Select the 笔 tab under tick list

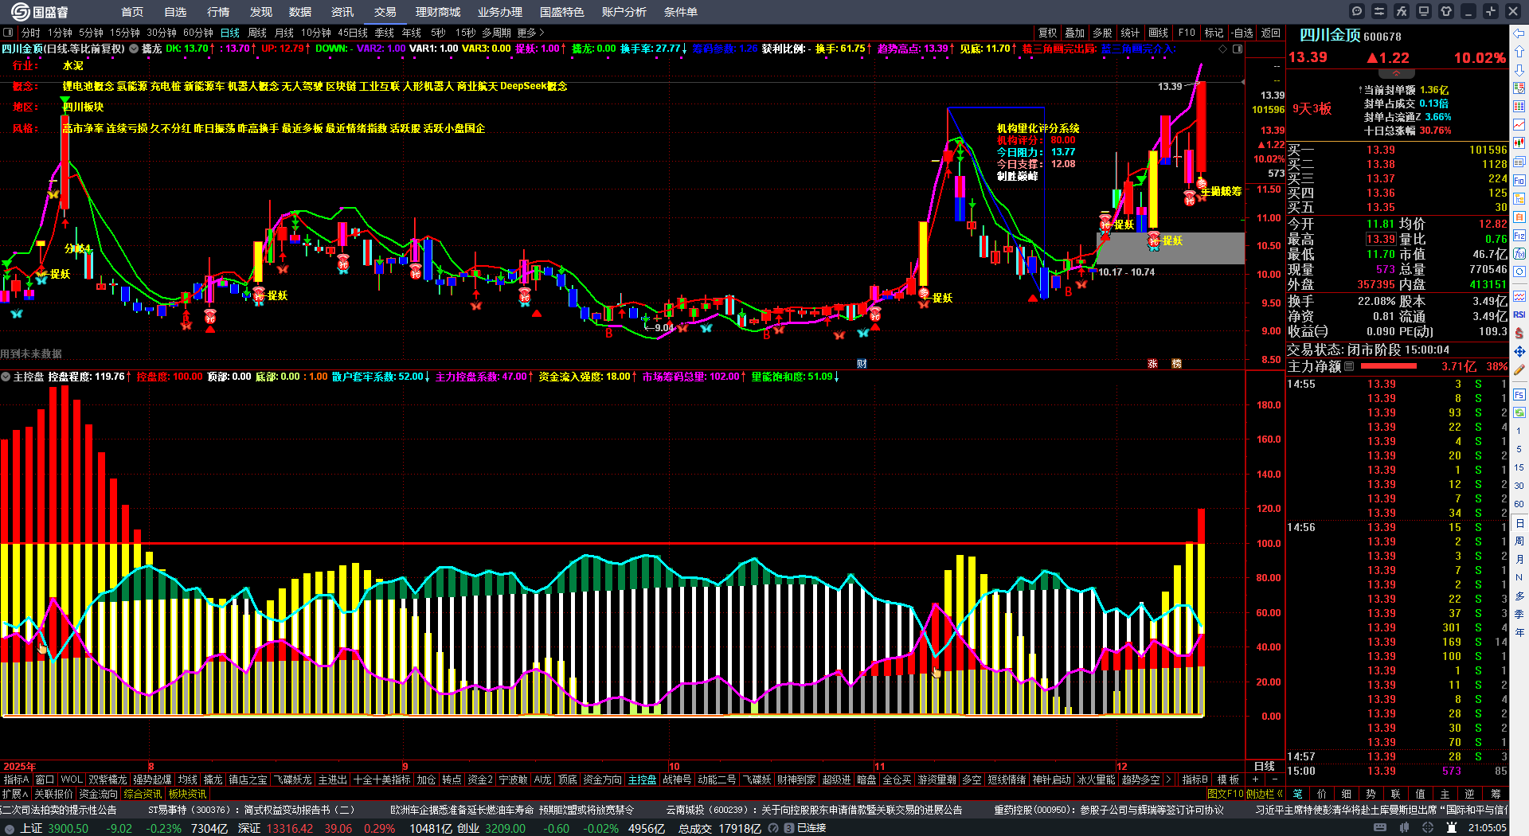1298,794
